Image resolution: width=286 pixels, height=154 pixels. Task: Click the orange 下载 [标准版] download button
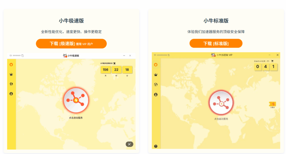(x=216, y=43)
